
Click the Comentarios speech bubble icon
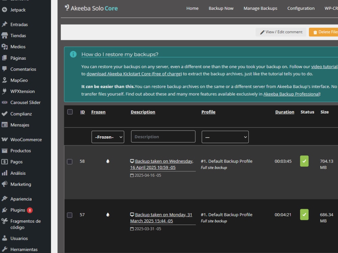point(4,69)
